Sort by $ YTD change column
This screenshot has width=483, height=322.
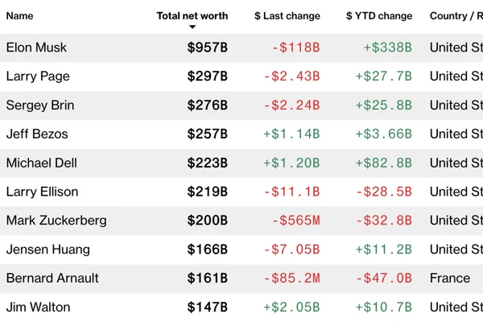pyautogui.click(x=379, y=16)
